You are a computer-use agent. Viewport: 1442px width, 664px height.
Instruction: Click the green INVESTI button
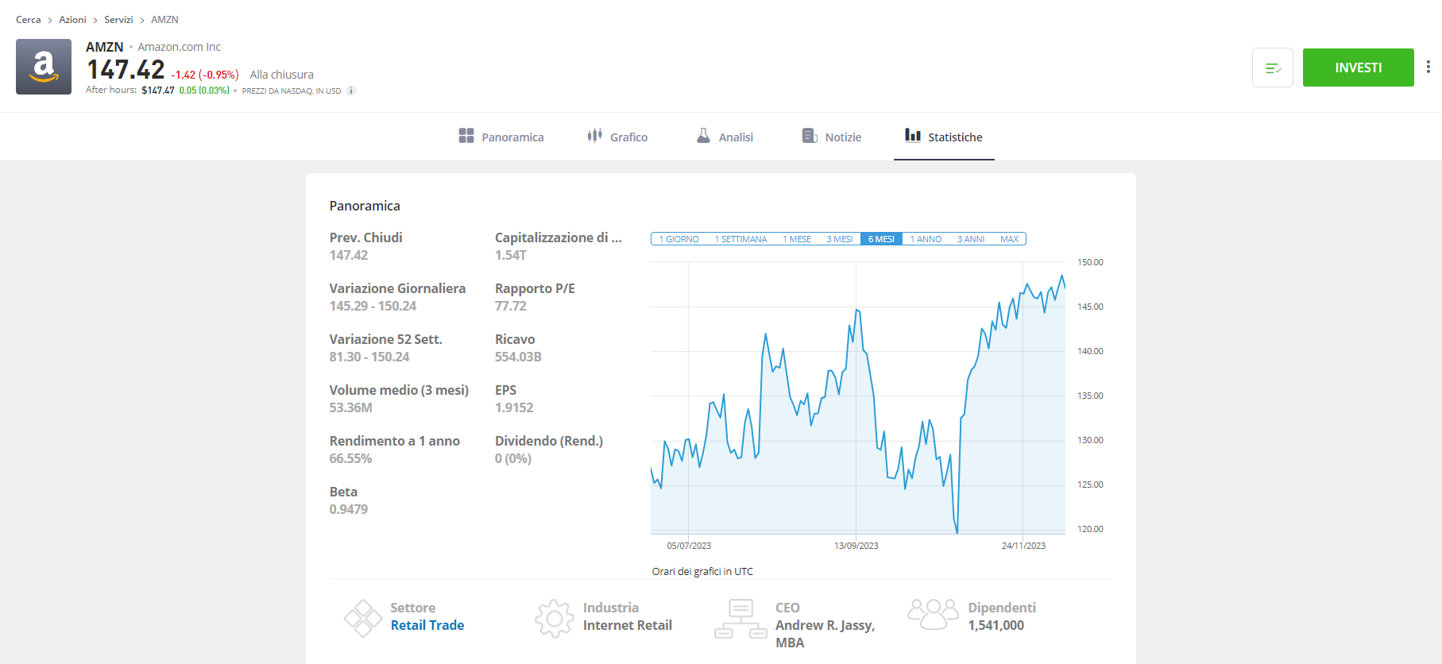pyautogui.click(x=1359, y=68)
